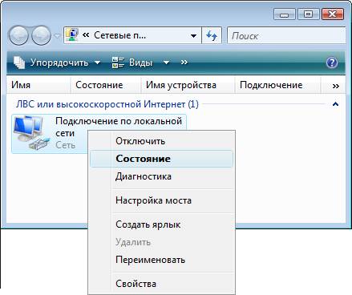This screenshot has height=295, width=352.
Task: Choose Отключить from the context menu
Action: click(x=162, y=141)
